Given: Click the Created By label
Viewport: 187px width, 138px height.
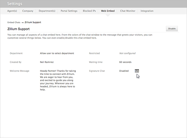Looking at the screenshot, I should 16,62.
